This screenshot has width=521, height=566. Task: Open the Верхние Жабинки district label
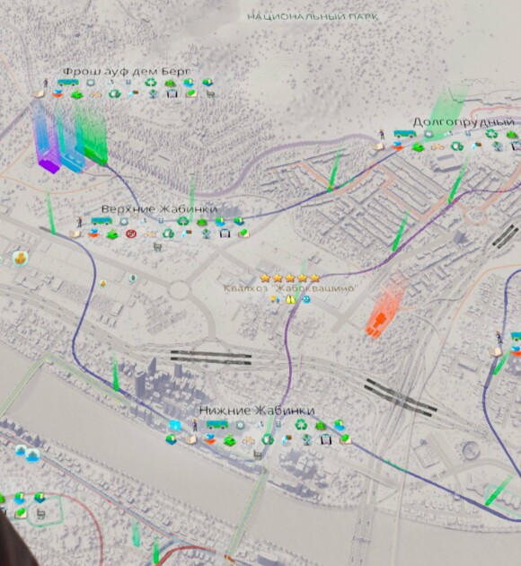[159, 209]
